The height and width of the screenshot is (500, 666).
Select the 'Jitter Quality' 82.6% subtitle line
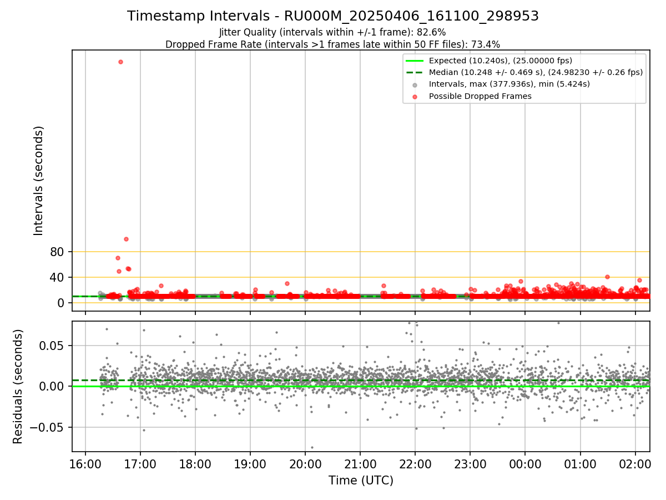333,32
